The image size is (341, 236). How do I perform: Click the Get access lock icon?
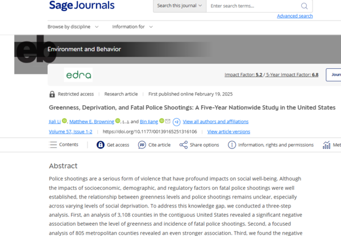coord(101,145)
